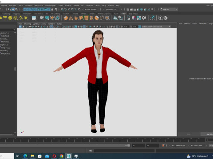Click Selected in Attribute Editor menu
This screenshot has height=159, width=213.
tap(187, 24)
